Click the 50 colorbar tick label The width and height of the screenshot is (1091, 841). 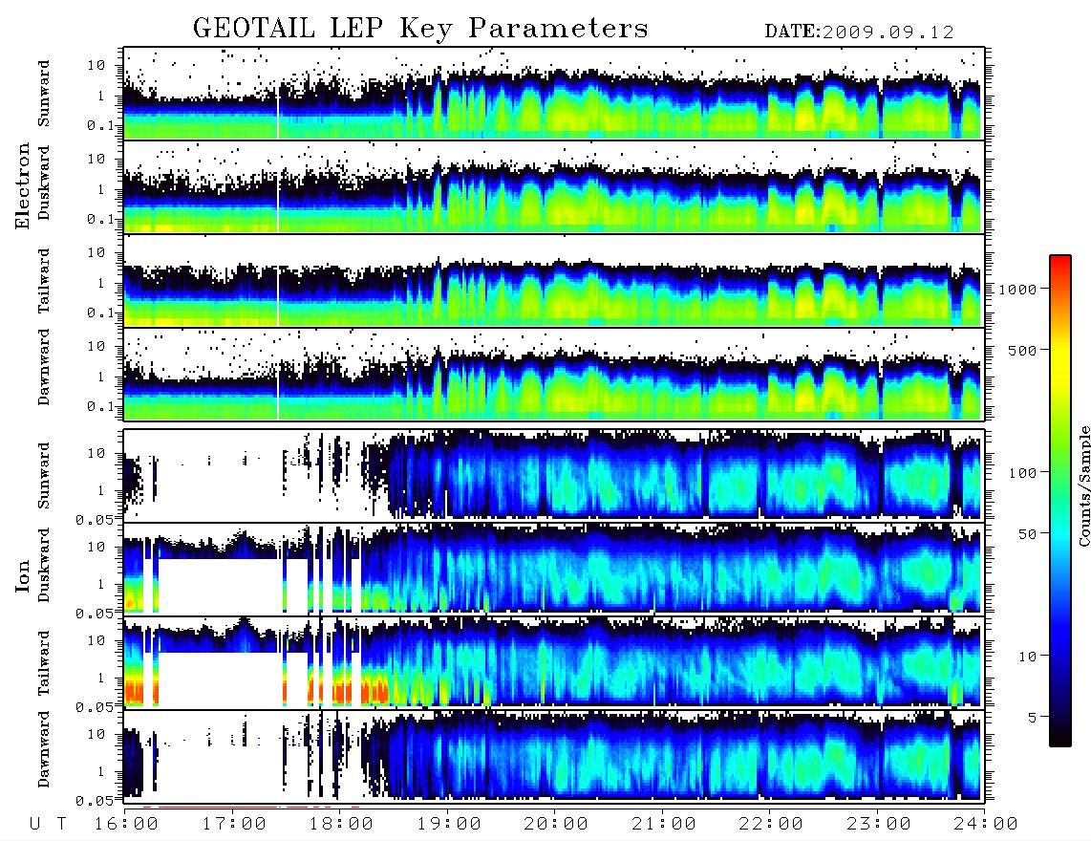pyautogui.click(x=1027, y=534)
